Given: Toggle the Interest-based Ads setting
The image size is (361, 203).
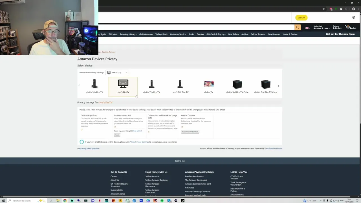Looking at the screenshot, I should click(115, 127).
